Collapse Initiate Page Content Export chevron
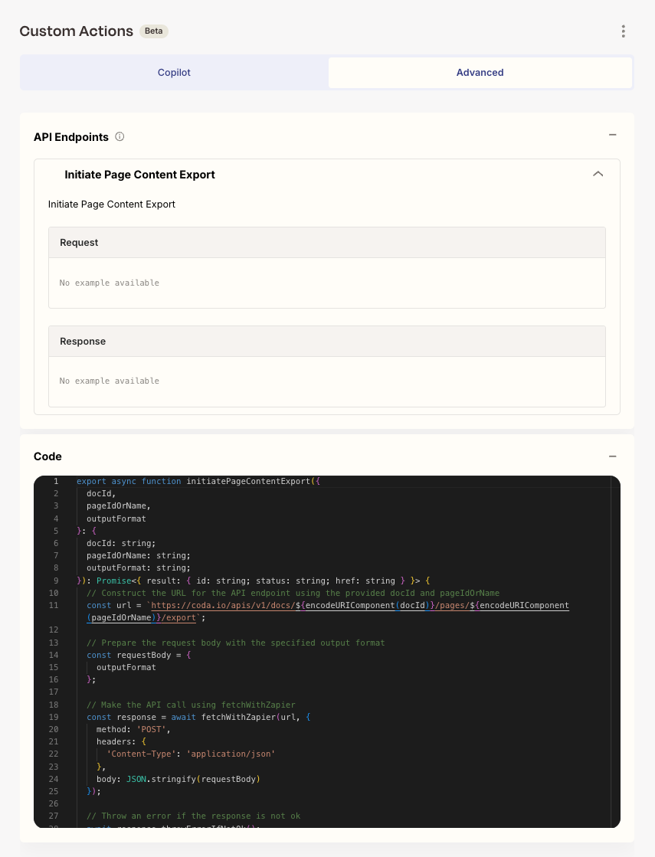Viewport: 655px width, 857px height. coord(598,174)
